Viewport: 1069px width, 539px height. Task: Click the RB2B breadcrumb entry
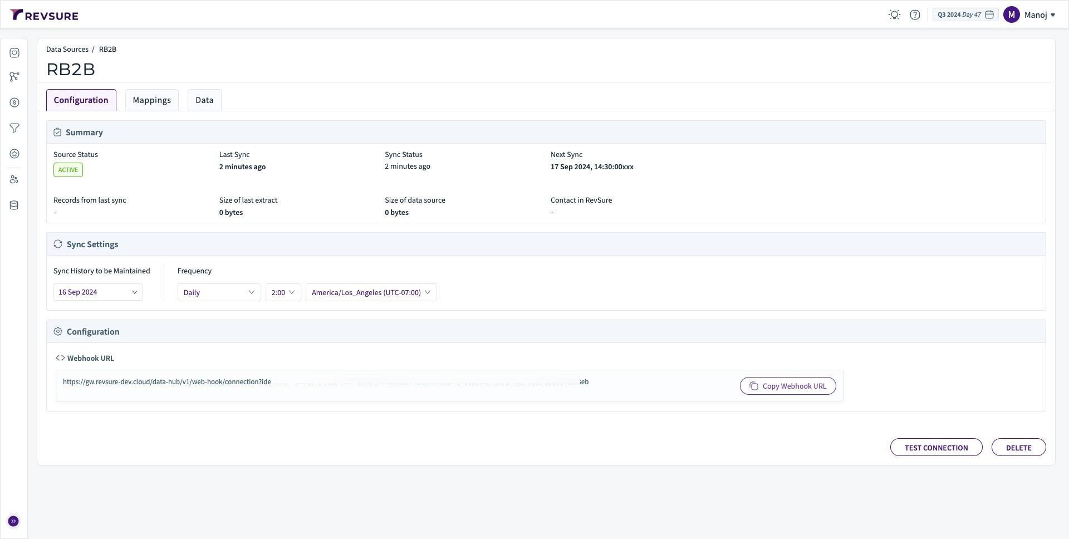[x=107, y=49]
